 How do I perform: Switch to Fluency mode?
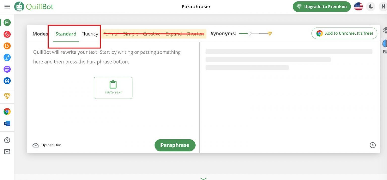pyautogui.click(x=90, y=34)
